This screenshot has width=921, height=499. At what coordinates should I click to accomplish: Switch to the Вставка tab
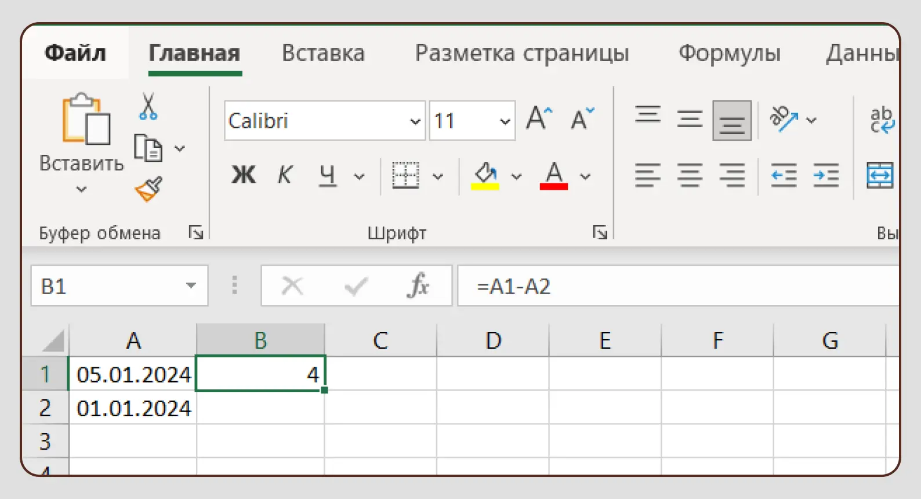[x=323, y=53]
